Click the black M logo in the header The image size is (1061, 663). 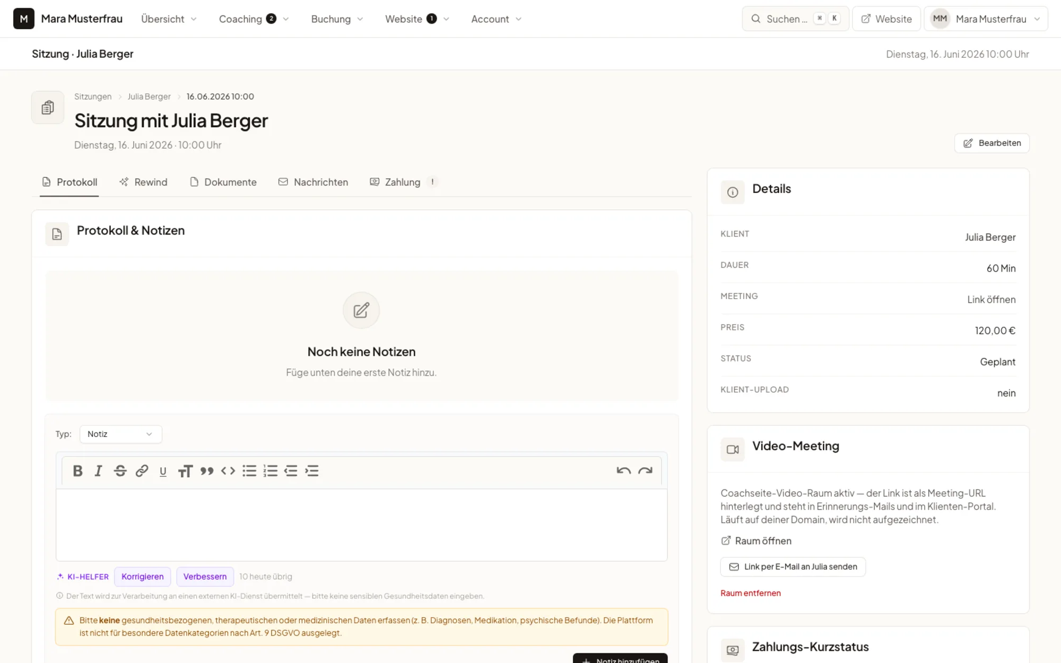(x=24, y=19)
